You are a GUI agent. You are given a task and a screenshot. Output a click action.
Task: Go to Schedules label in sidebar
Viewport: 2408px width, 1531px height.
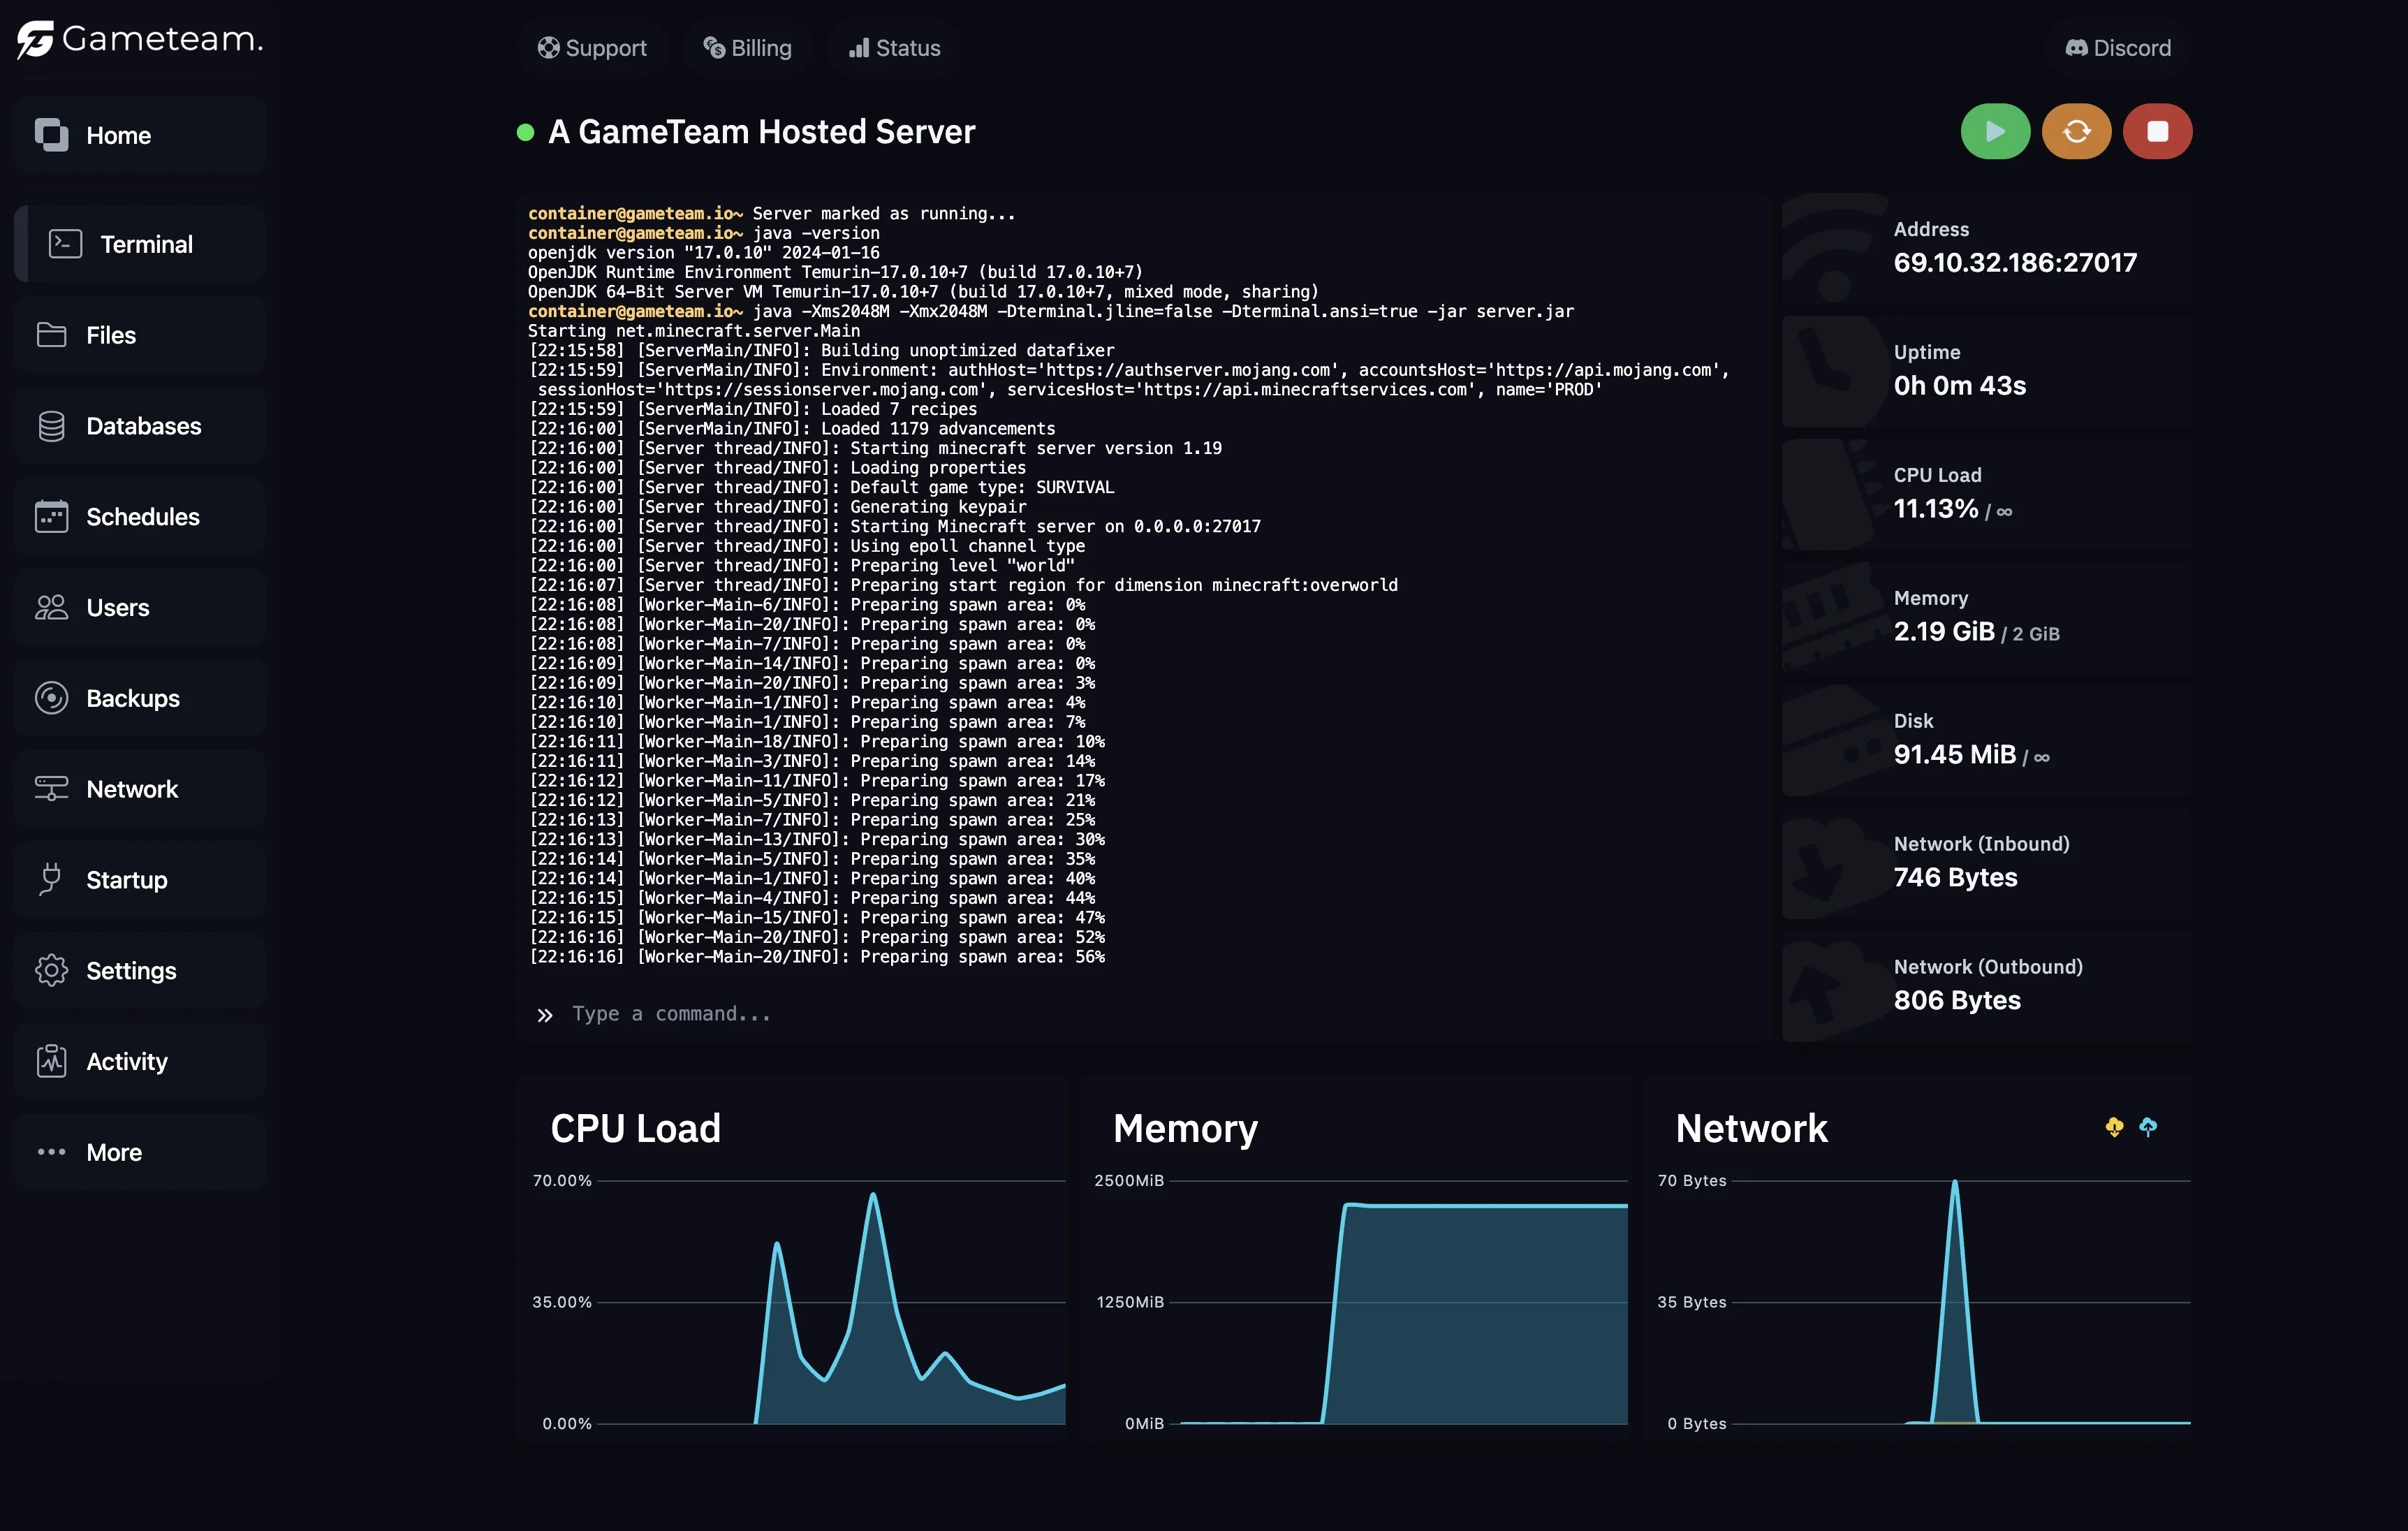pyautogui.click(x=143, y=517)
